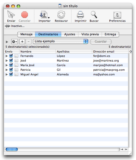This screenshot has width=136, height=160.
Task: Click the Imprimir printer icon
Action: (x=80, y=15)
